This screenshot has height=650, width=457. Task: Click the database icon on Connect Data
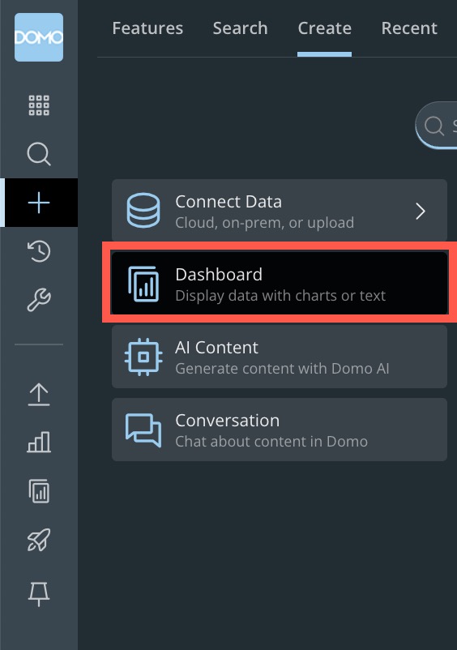click(143, 211)
